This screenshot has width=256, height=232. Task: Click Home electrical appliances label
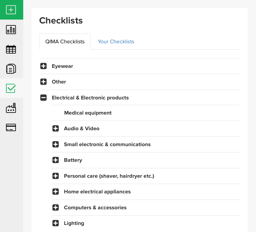(97, 192)
